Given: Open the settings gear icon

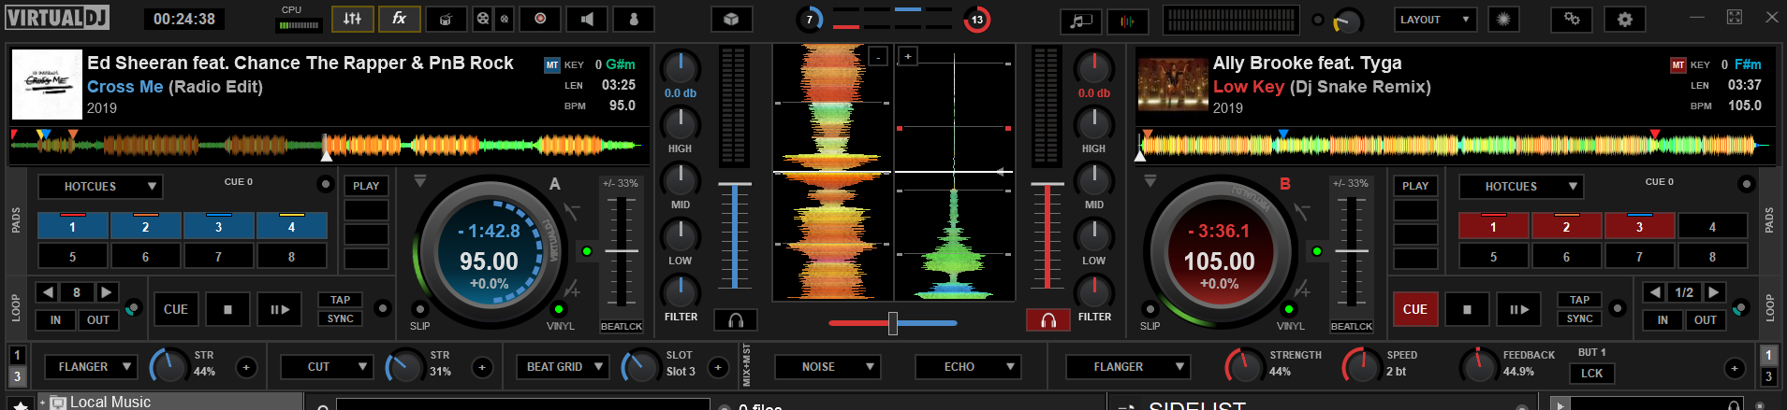Looking at the screenshot, I should click(x=1625, y=19).
